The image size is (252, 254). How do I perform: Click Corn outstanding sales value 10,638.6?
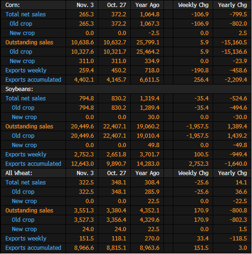[x=82, y=42]
